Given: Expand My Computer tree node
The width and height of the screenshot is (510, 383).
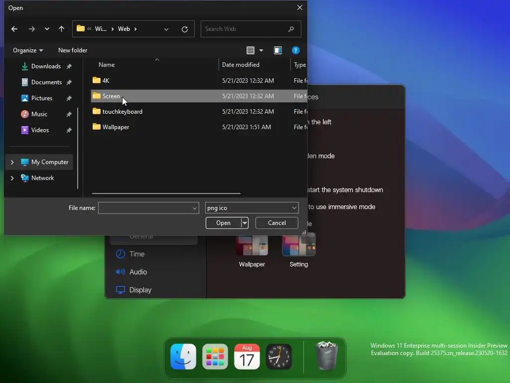Looking at the screenshot, I should pos(12,162).
